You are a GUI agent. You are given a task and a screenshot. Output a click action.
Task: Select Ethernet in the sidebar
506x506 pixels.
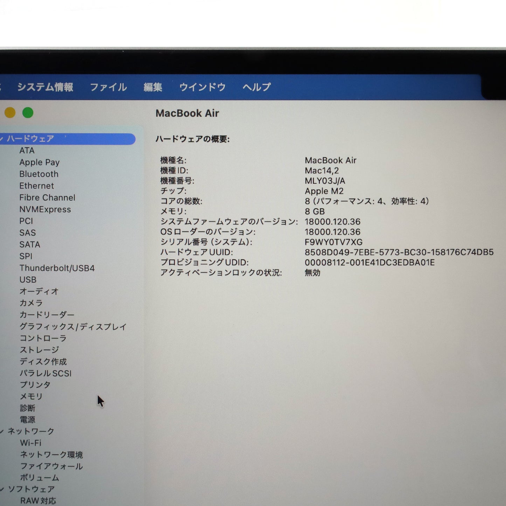click(x=37, y=186)
